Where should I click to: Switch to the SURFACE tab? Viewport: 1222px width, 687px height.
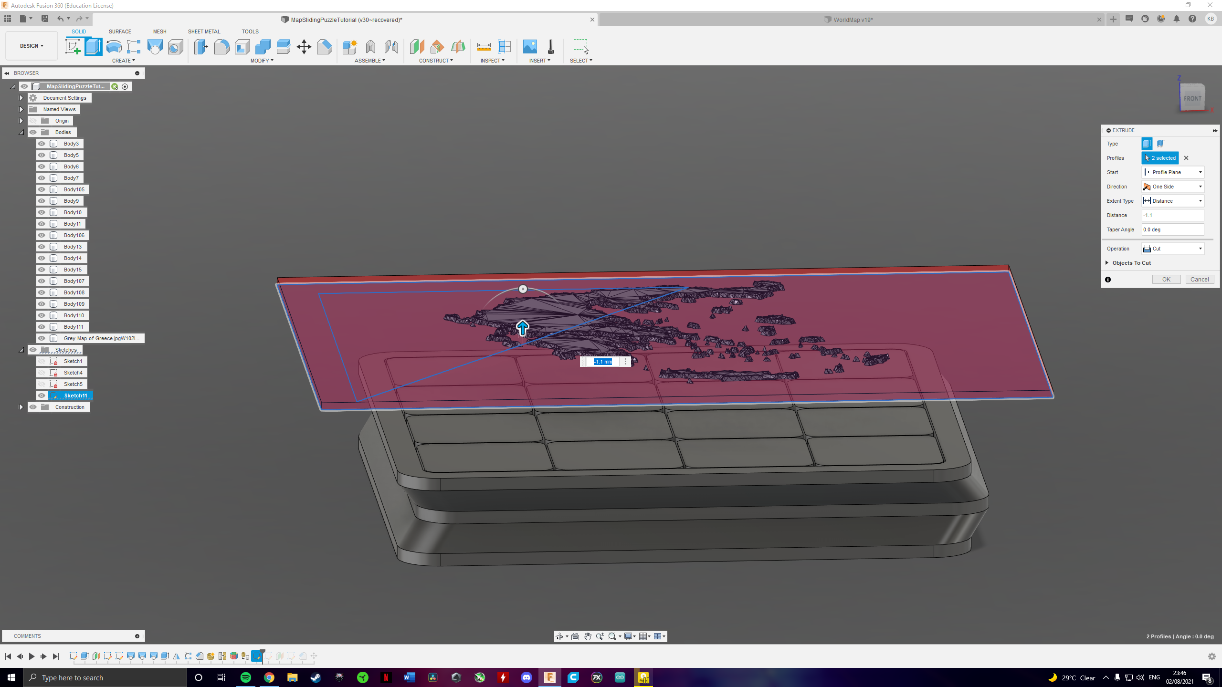click(x=120, y=31)
